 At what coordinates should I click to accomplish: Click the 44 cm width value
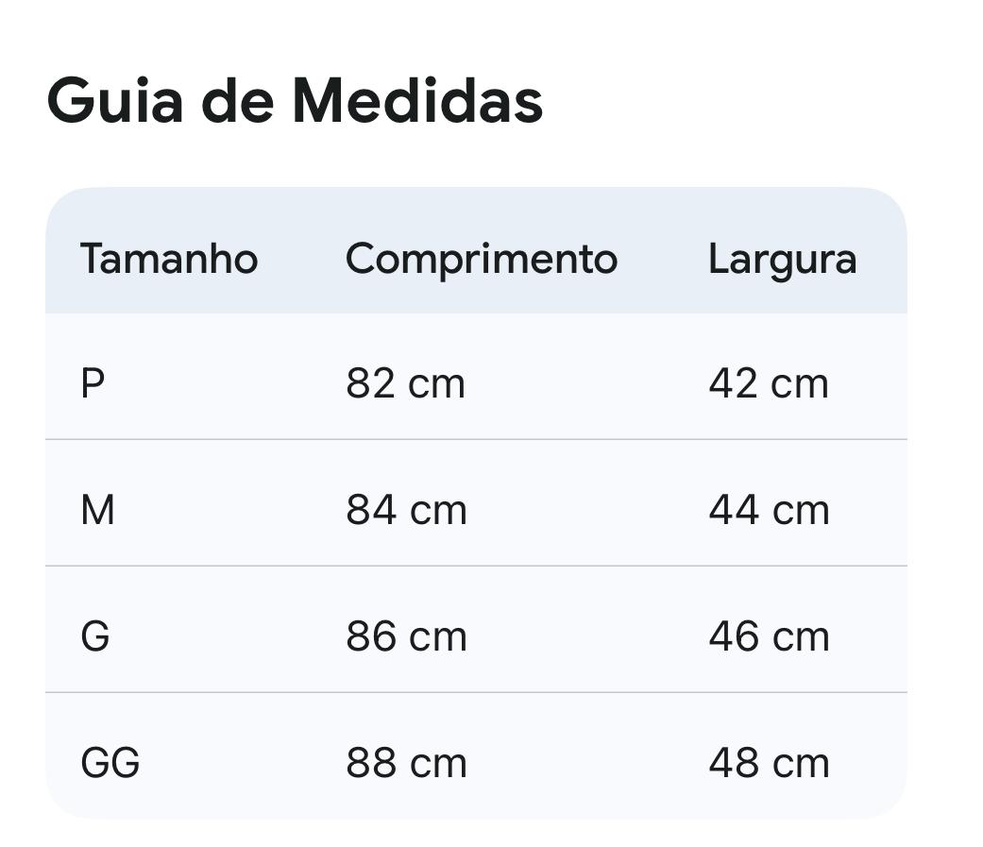[769, 511]
